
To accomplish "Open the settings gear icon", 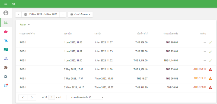I will pyautogui.click(x=6, y=77).
